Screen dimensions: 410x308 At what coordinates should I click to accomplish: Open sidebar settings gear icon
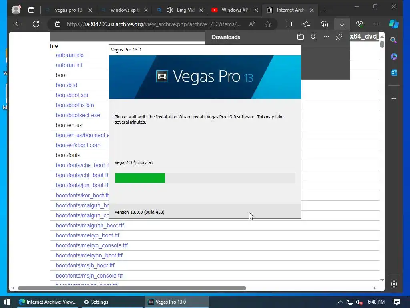pyautogui.click(x=394, y=284)
